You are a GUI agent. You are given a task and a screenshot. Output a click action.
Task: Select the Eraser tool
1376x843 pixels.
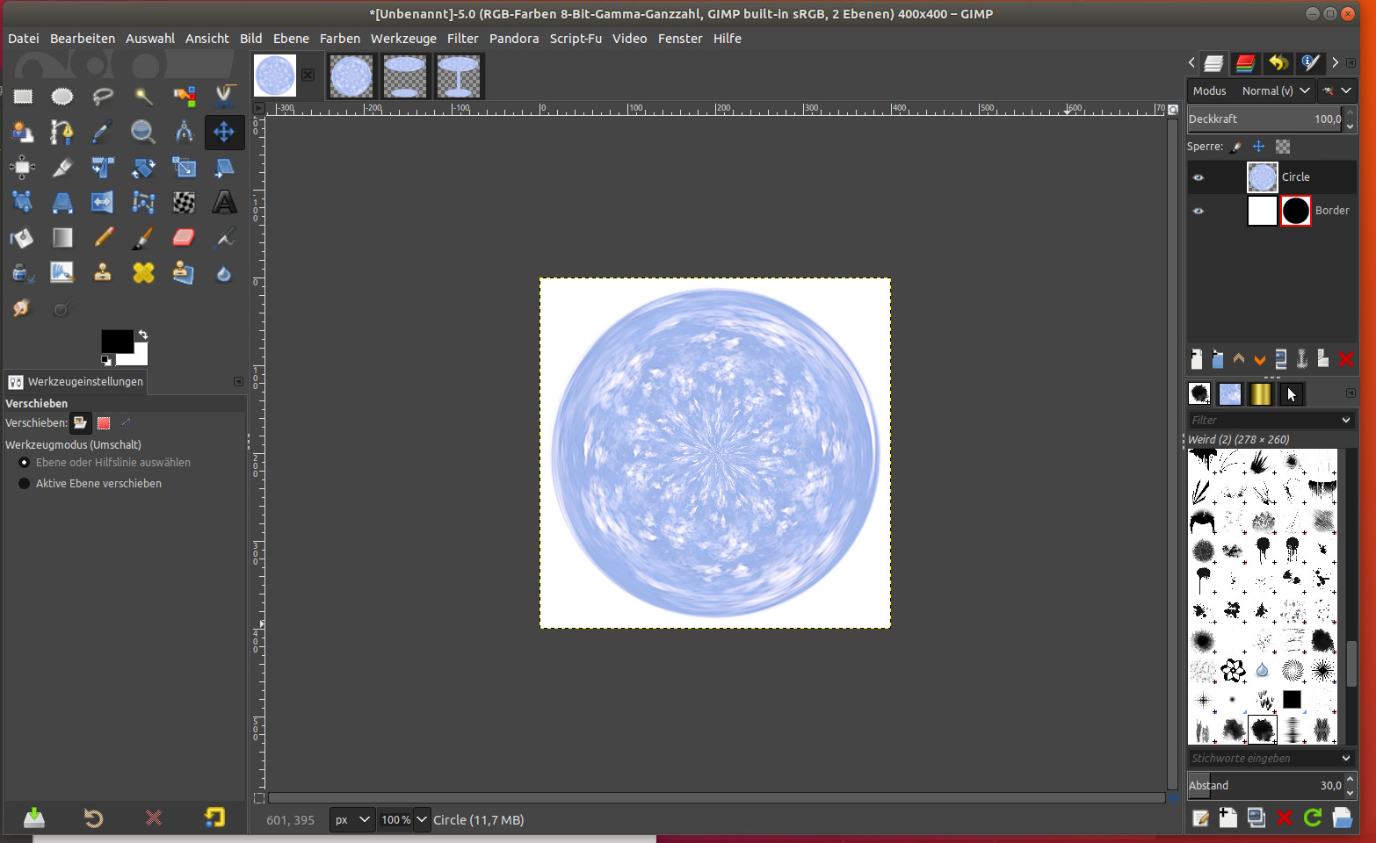pos(184,237)
